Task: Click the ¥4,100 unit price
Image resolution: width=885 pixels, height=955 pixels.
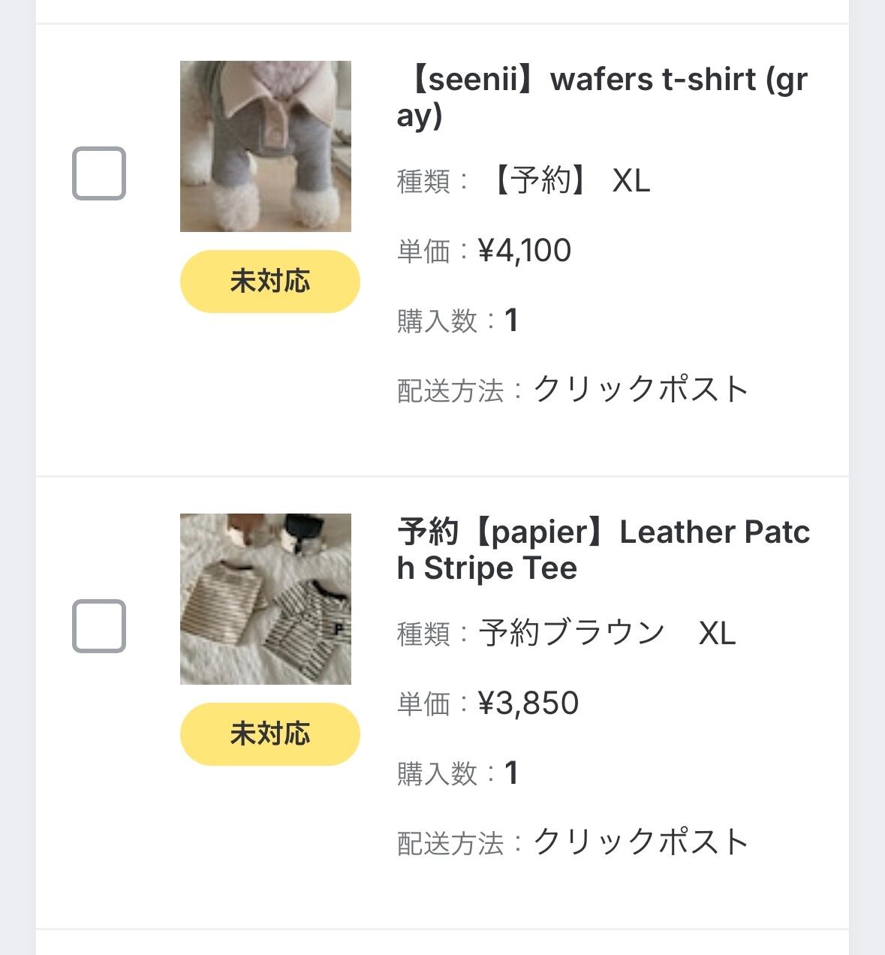Action: pyautogui.click(x=525, y=251)
